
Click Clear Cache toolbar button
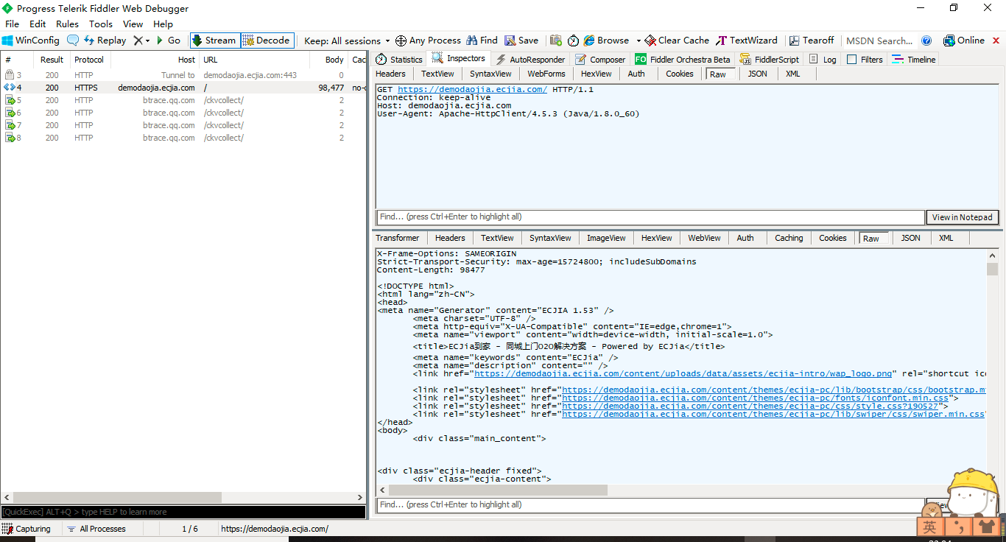(x=677, y=41)
